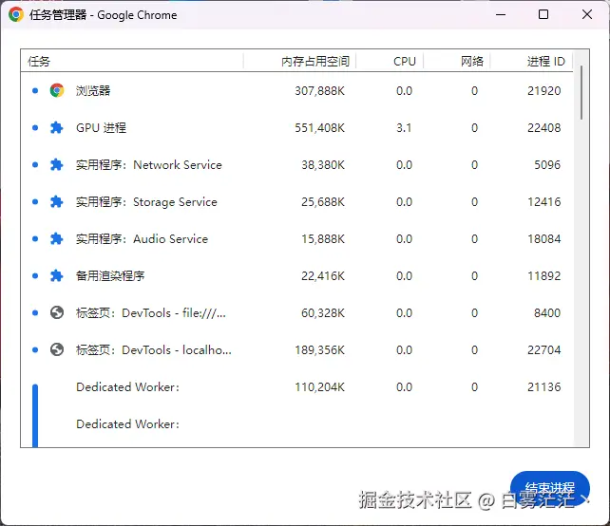Image resolution: width=610 pixels, height=526 pixels.
Task: Click the puzzle icon beside Network Service
Action: click(x=57, y=165)
